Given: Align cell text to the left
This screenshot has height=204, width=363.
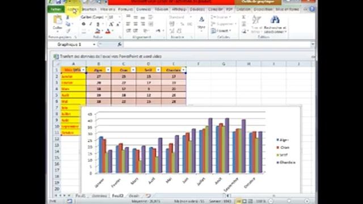Looking at the screenshot, I should [x=128, y=24].
